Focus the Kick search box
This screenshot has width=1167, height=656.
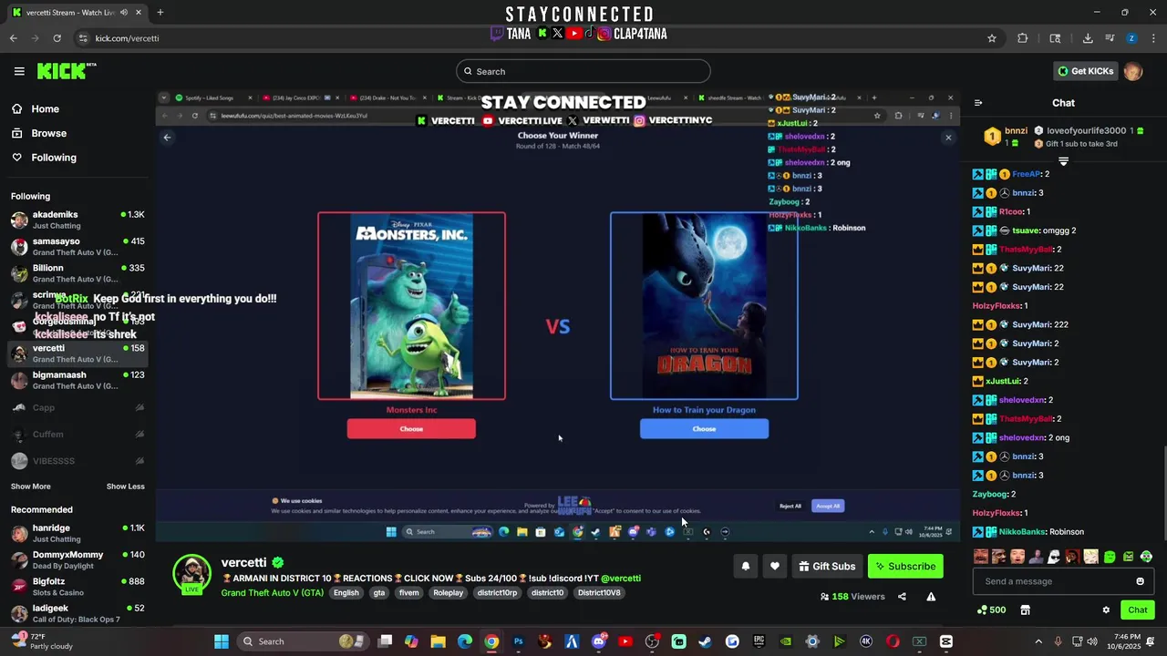[583, 71]
